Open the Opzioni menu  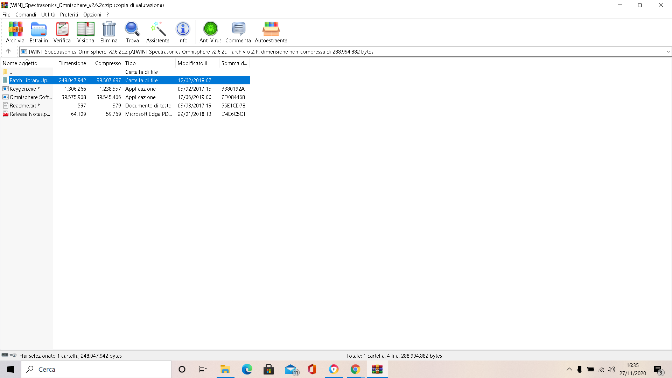92,14
